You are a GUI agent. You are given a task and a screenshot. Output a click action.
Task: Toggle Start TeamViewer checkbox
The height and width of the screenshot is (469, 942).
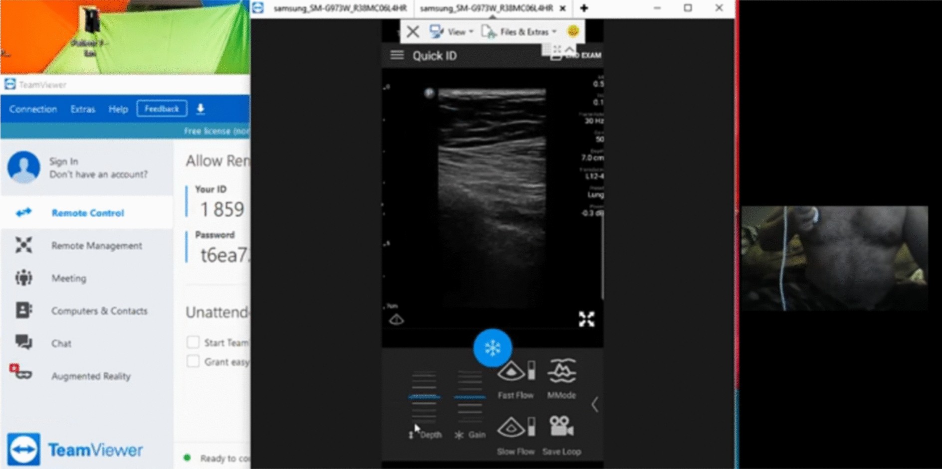click(x=193, y=342)
